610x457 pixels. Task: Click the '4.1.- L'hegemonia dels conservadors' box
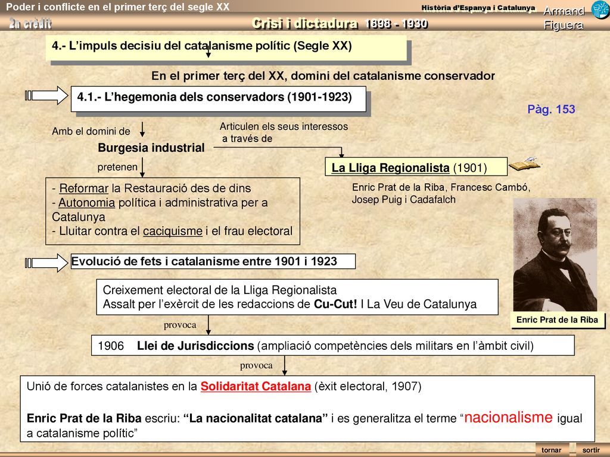[218, 99]
